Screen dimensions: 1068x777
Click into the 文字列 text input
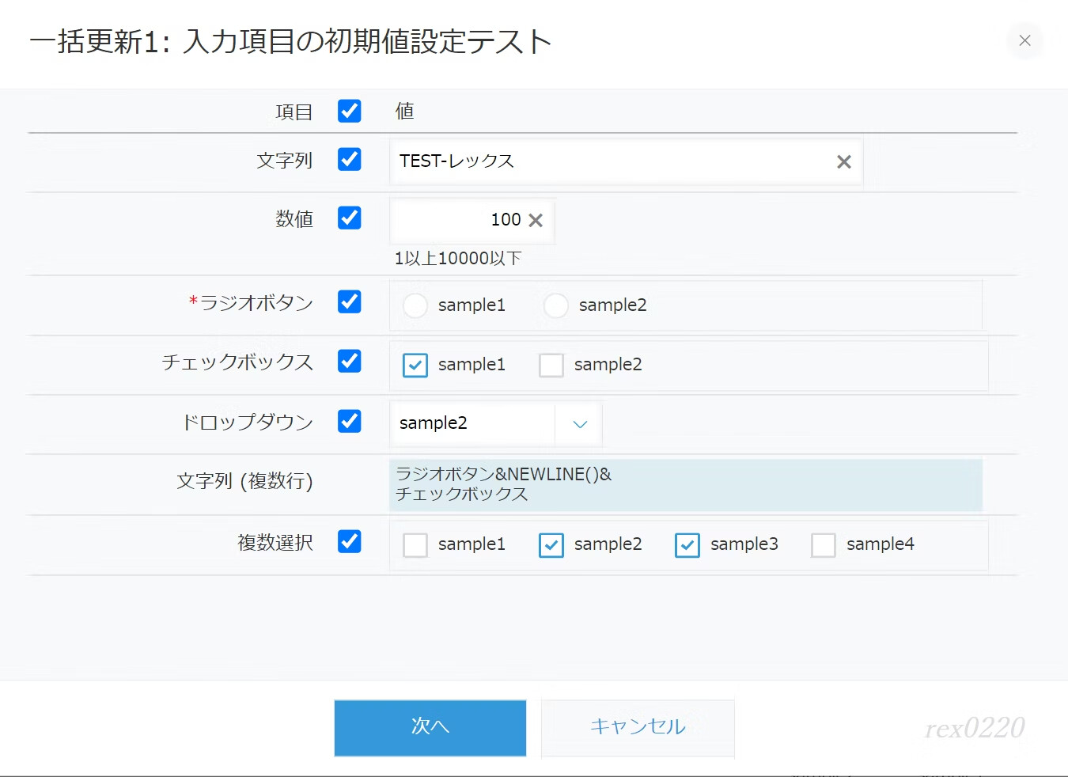(x=609, y=162)
